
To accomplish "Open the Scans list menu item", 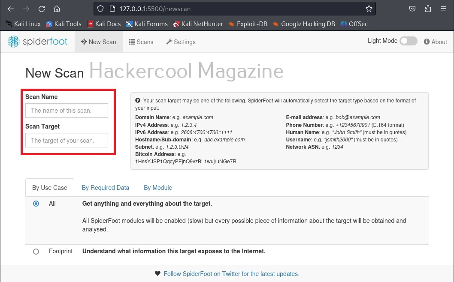I will point(141,42).
